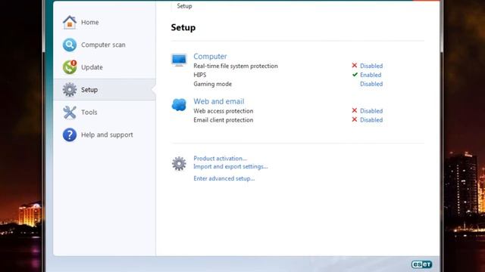This screenshot has width=485, height=272.
Task: Click the Web and email globe icon
Action: click(179, 105)
